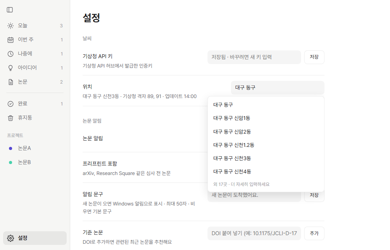Click the 날씨 section label

coord(87,38)
